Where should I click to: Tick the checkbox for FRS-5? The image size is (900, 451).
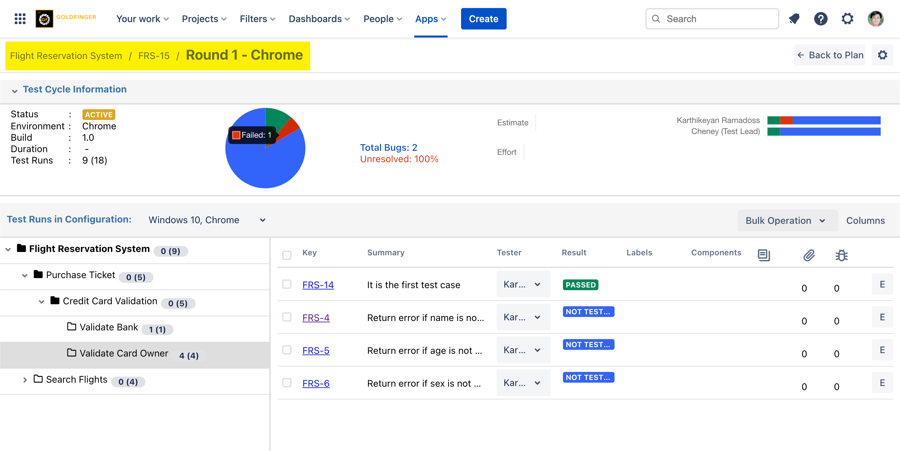pyautogui.click(x=286, y=350)
